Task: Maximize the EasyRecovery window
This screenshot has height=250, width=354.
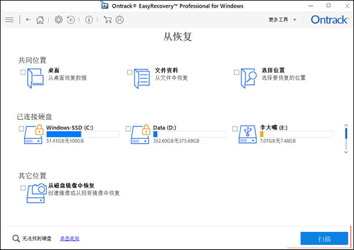Action: pyautogui.click(x=329, y=5)
